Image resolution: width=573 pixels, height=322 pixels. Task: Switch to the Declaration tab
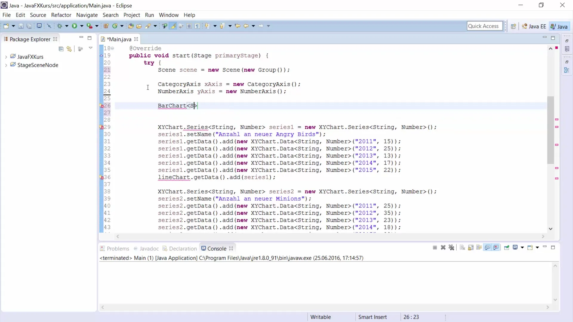tap(180, 248)
